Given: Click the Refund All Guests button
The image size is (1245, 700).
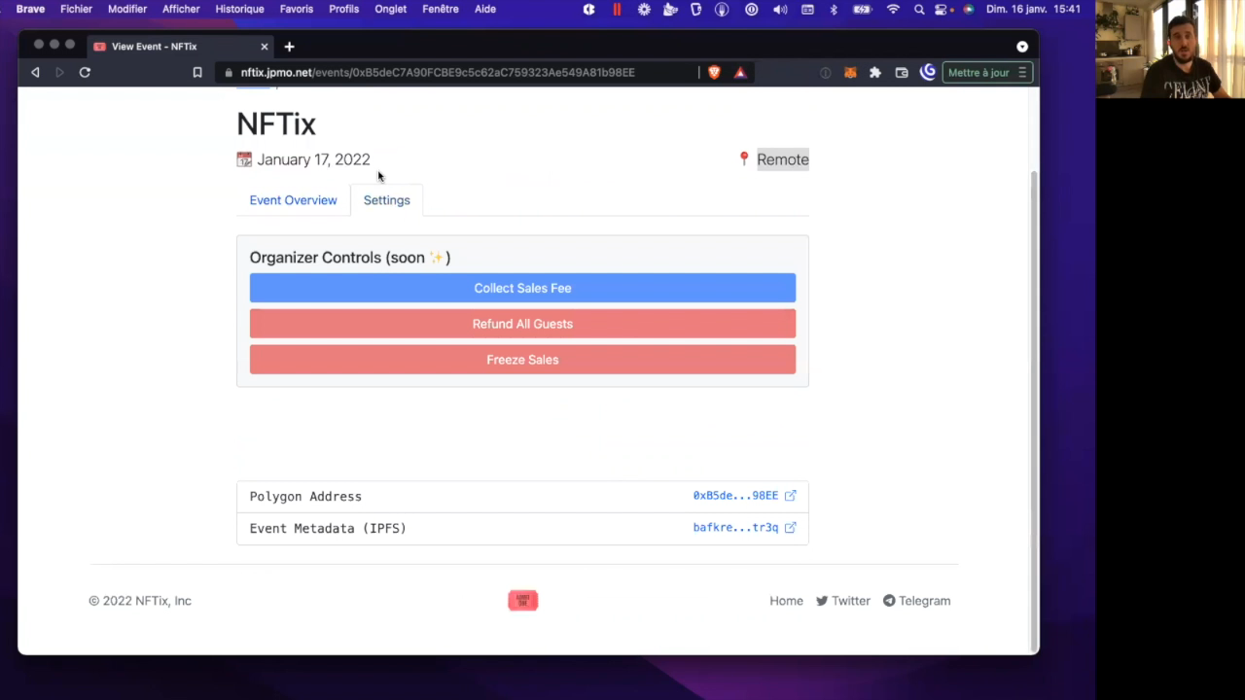Looking at the screenshot, I should coord(522,324).
